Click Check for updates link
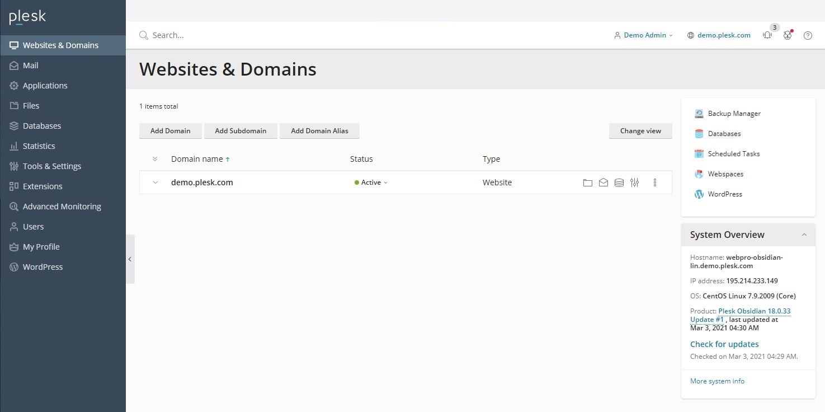825x412 pixels. (x=724, y=344)
